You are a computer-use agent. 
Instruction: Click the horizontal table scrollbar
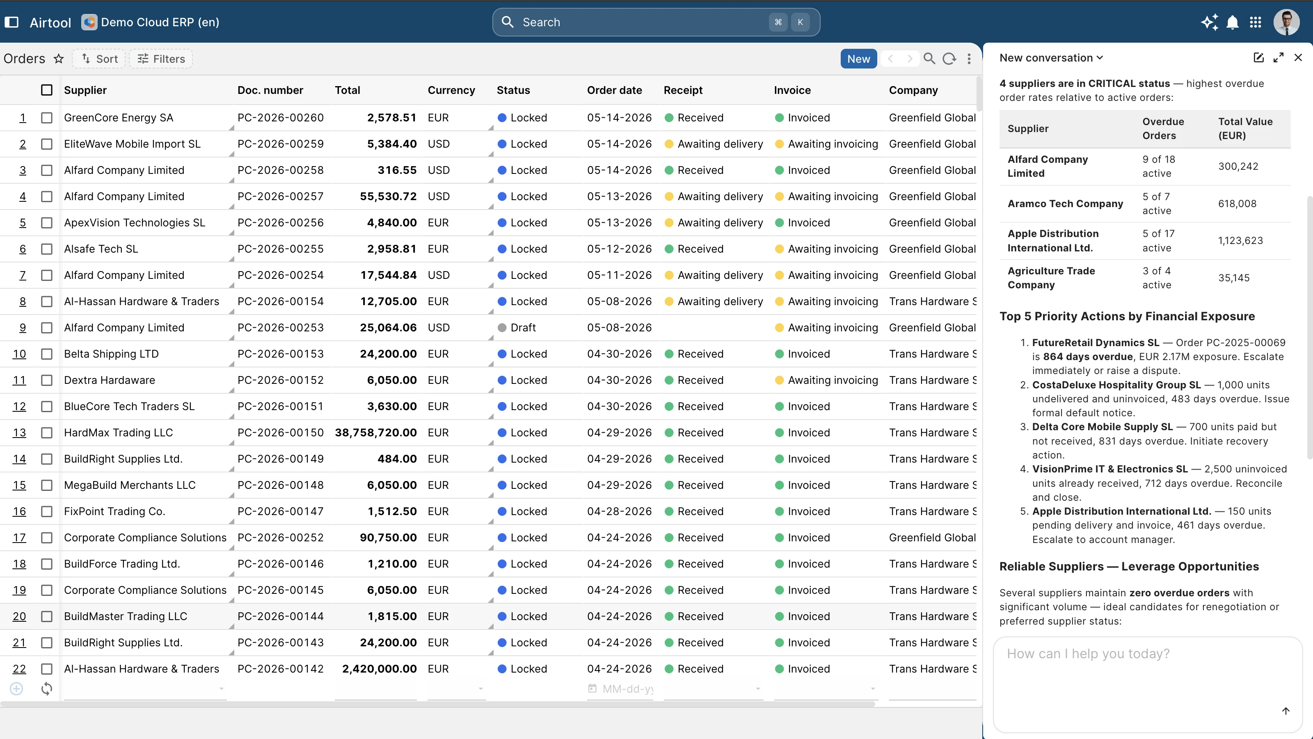point(438,705)
